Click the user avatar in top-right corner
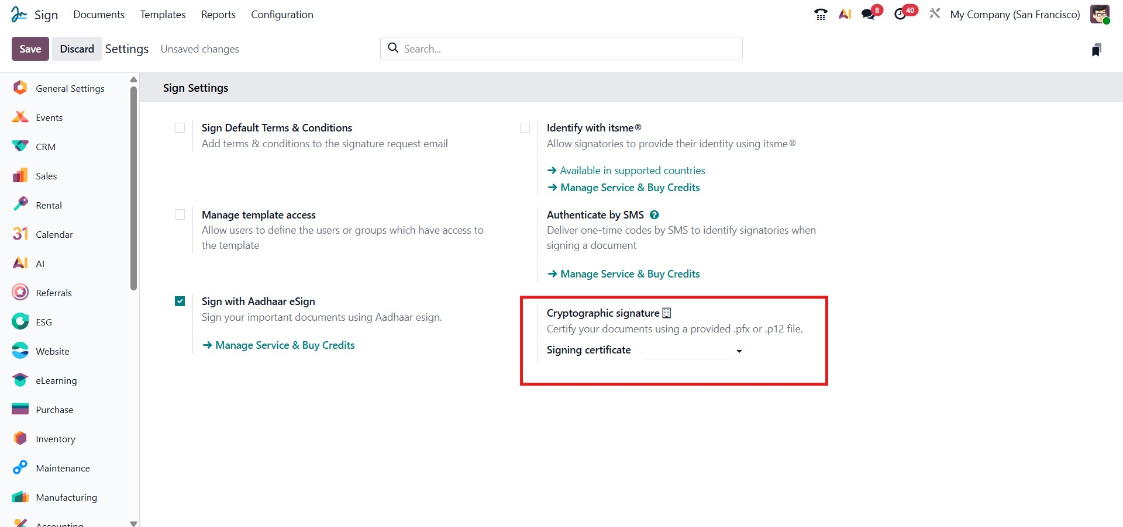 tap(1100, 15)
